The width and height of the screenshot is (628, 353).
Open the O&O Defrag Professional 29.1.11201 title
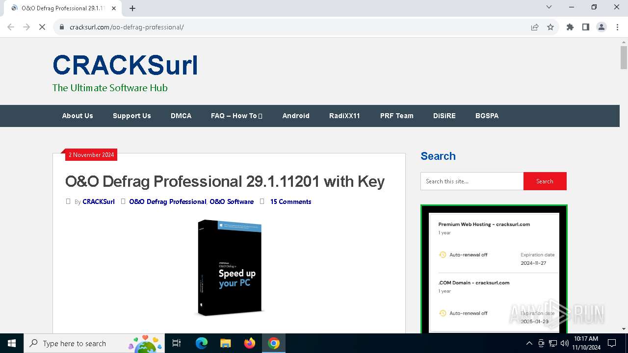click(225, 181)
